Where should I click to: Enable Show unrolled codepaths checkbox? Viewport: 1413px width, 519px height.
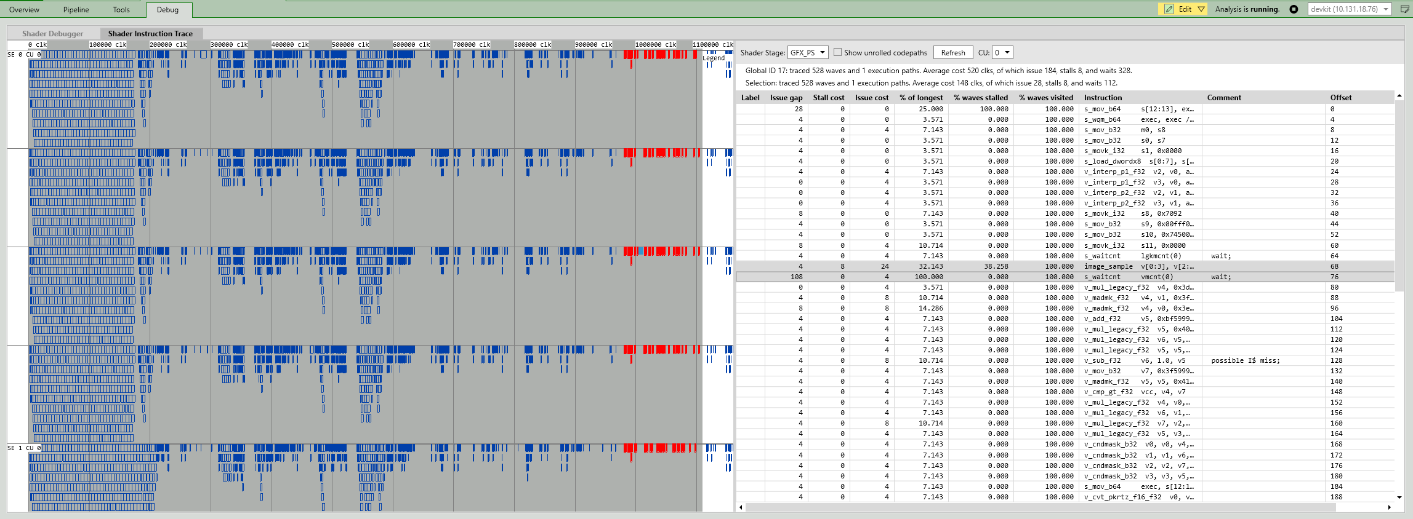point(837,53)
